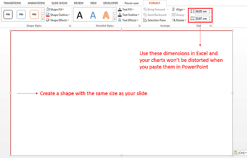Expand the WordArt Styles gallery
Viewport: 247px width, 158px height.
point(115,19)
